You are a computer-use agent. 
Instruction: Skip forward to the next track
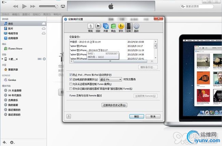(x=33, y=6)
